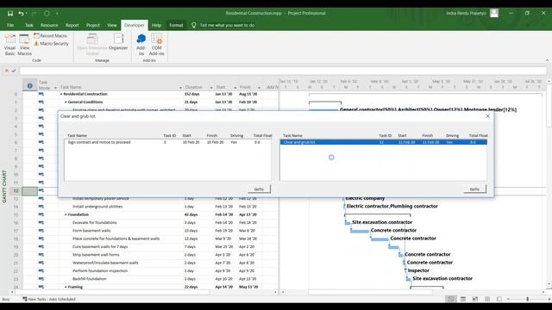Open the Format ribbon tab
552x310 pixels.
(176, 25)
